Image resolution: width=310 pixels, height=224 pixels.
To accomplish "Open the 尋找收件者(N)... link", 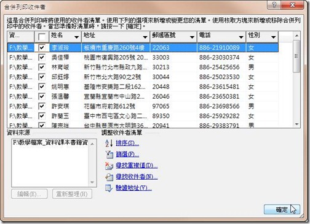I will click(x=137, y=177).
